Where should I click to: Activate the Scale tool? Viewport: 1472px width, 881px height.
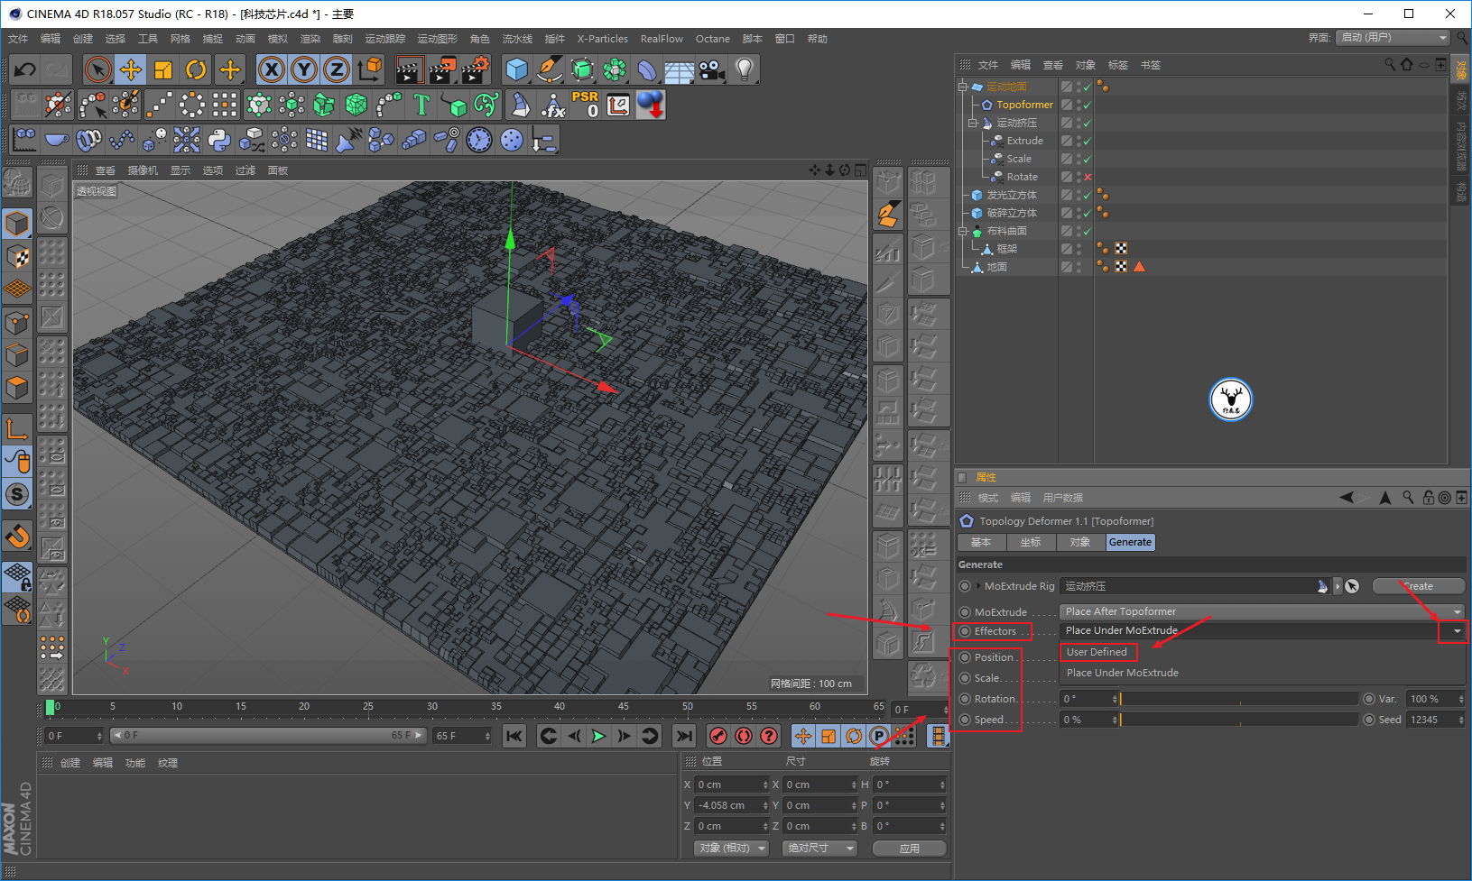point(163,69)
